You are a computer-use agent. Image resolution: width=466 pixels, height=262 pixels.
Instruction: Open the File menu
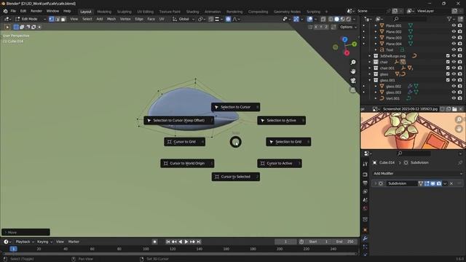point(13,11)
